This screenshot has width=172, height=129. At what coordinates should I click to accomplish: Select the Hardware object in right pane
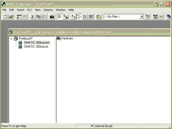(67, 38)
